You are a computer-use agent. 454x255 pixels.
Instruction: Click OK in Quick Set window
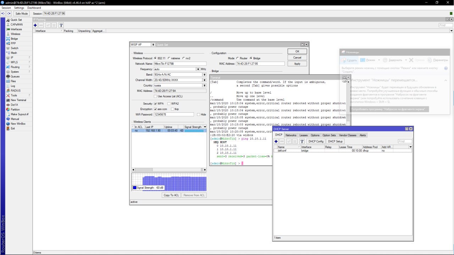297,51
